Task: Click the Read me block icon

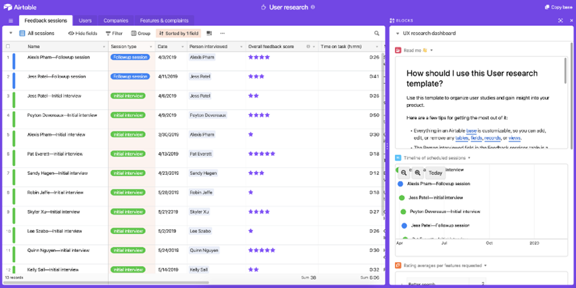Action: [x=398, y=50]
